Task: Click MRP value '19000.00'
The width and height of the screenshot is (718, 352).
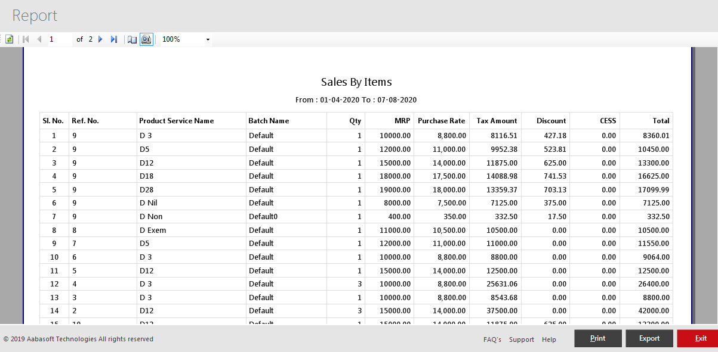Action: (395, 190)
